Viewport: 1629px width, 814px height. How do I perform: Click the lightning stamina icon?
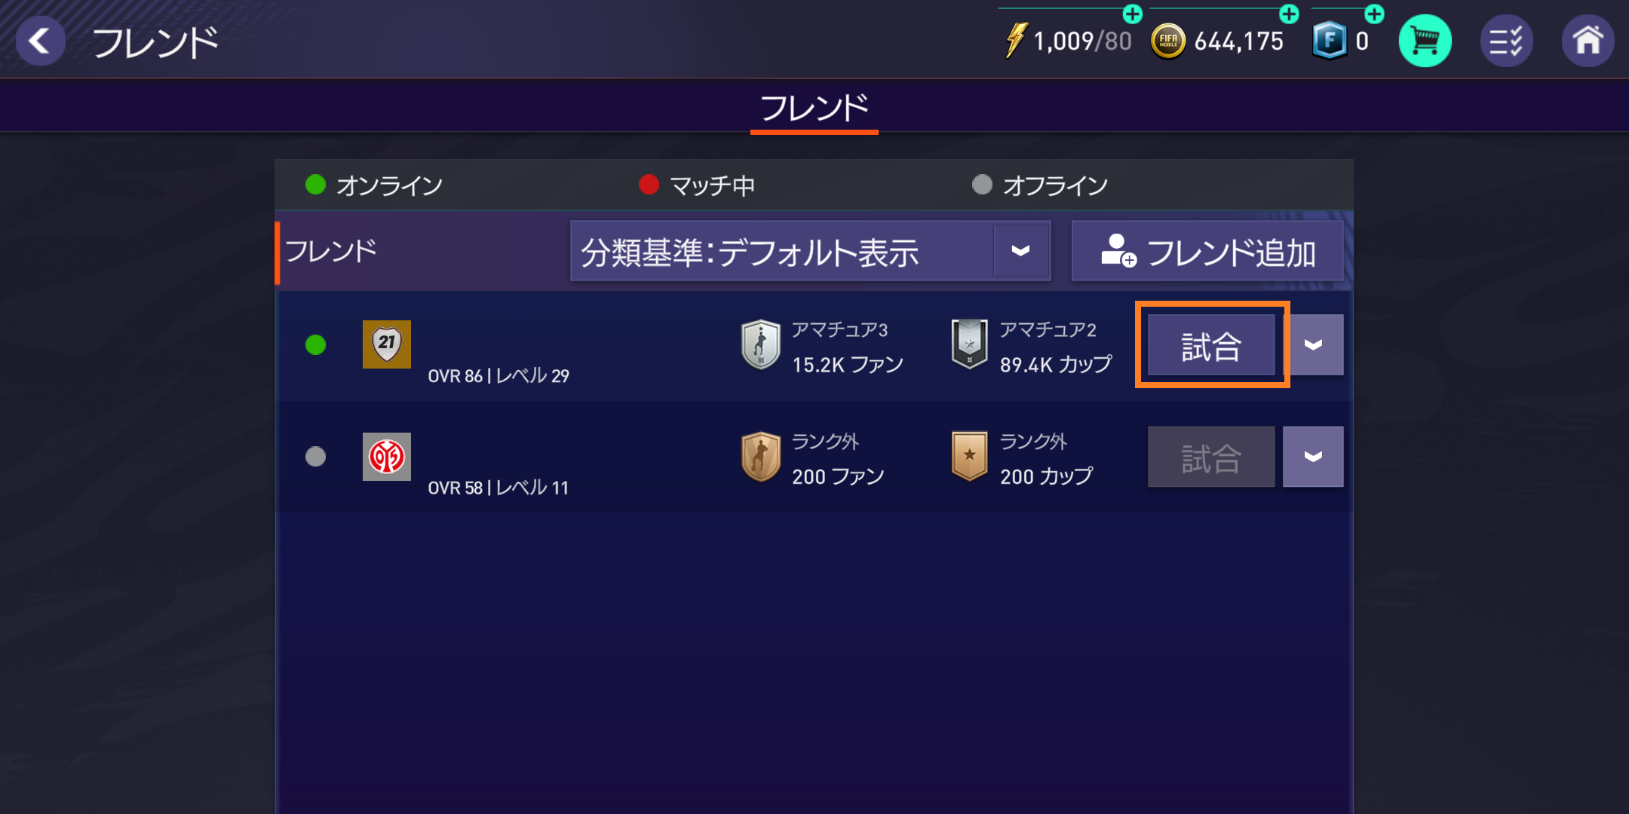point(1016,40)
